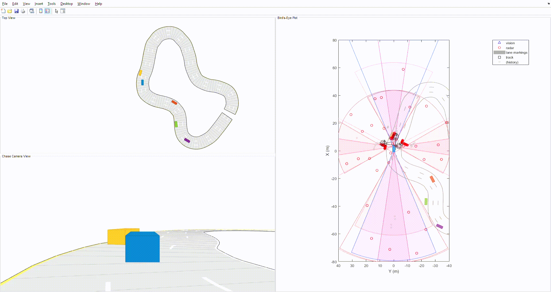The image size is (551, 292).
Task: Open the File menu
Action: click(x=5, y=4)
